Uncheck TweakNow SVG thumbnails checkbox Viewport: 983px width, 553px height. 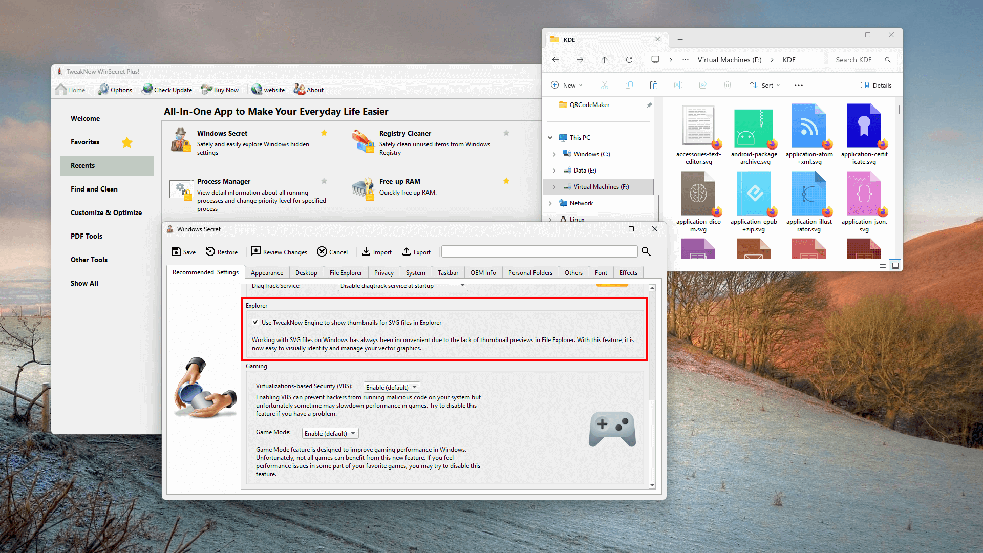point(255,322)
